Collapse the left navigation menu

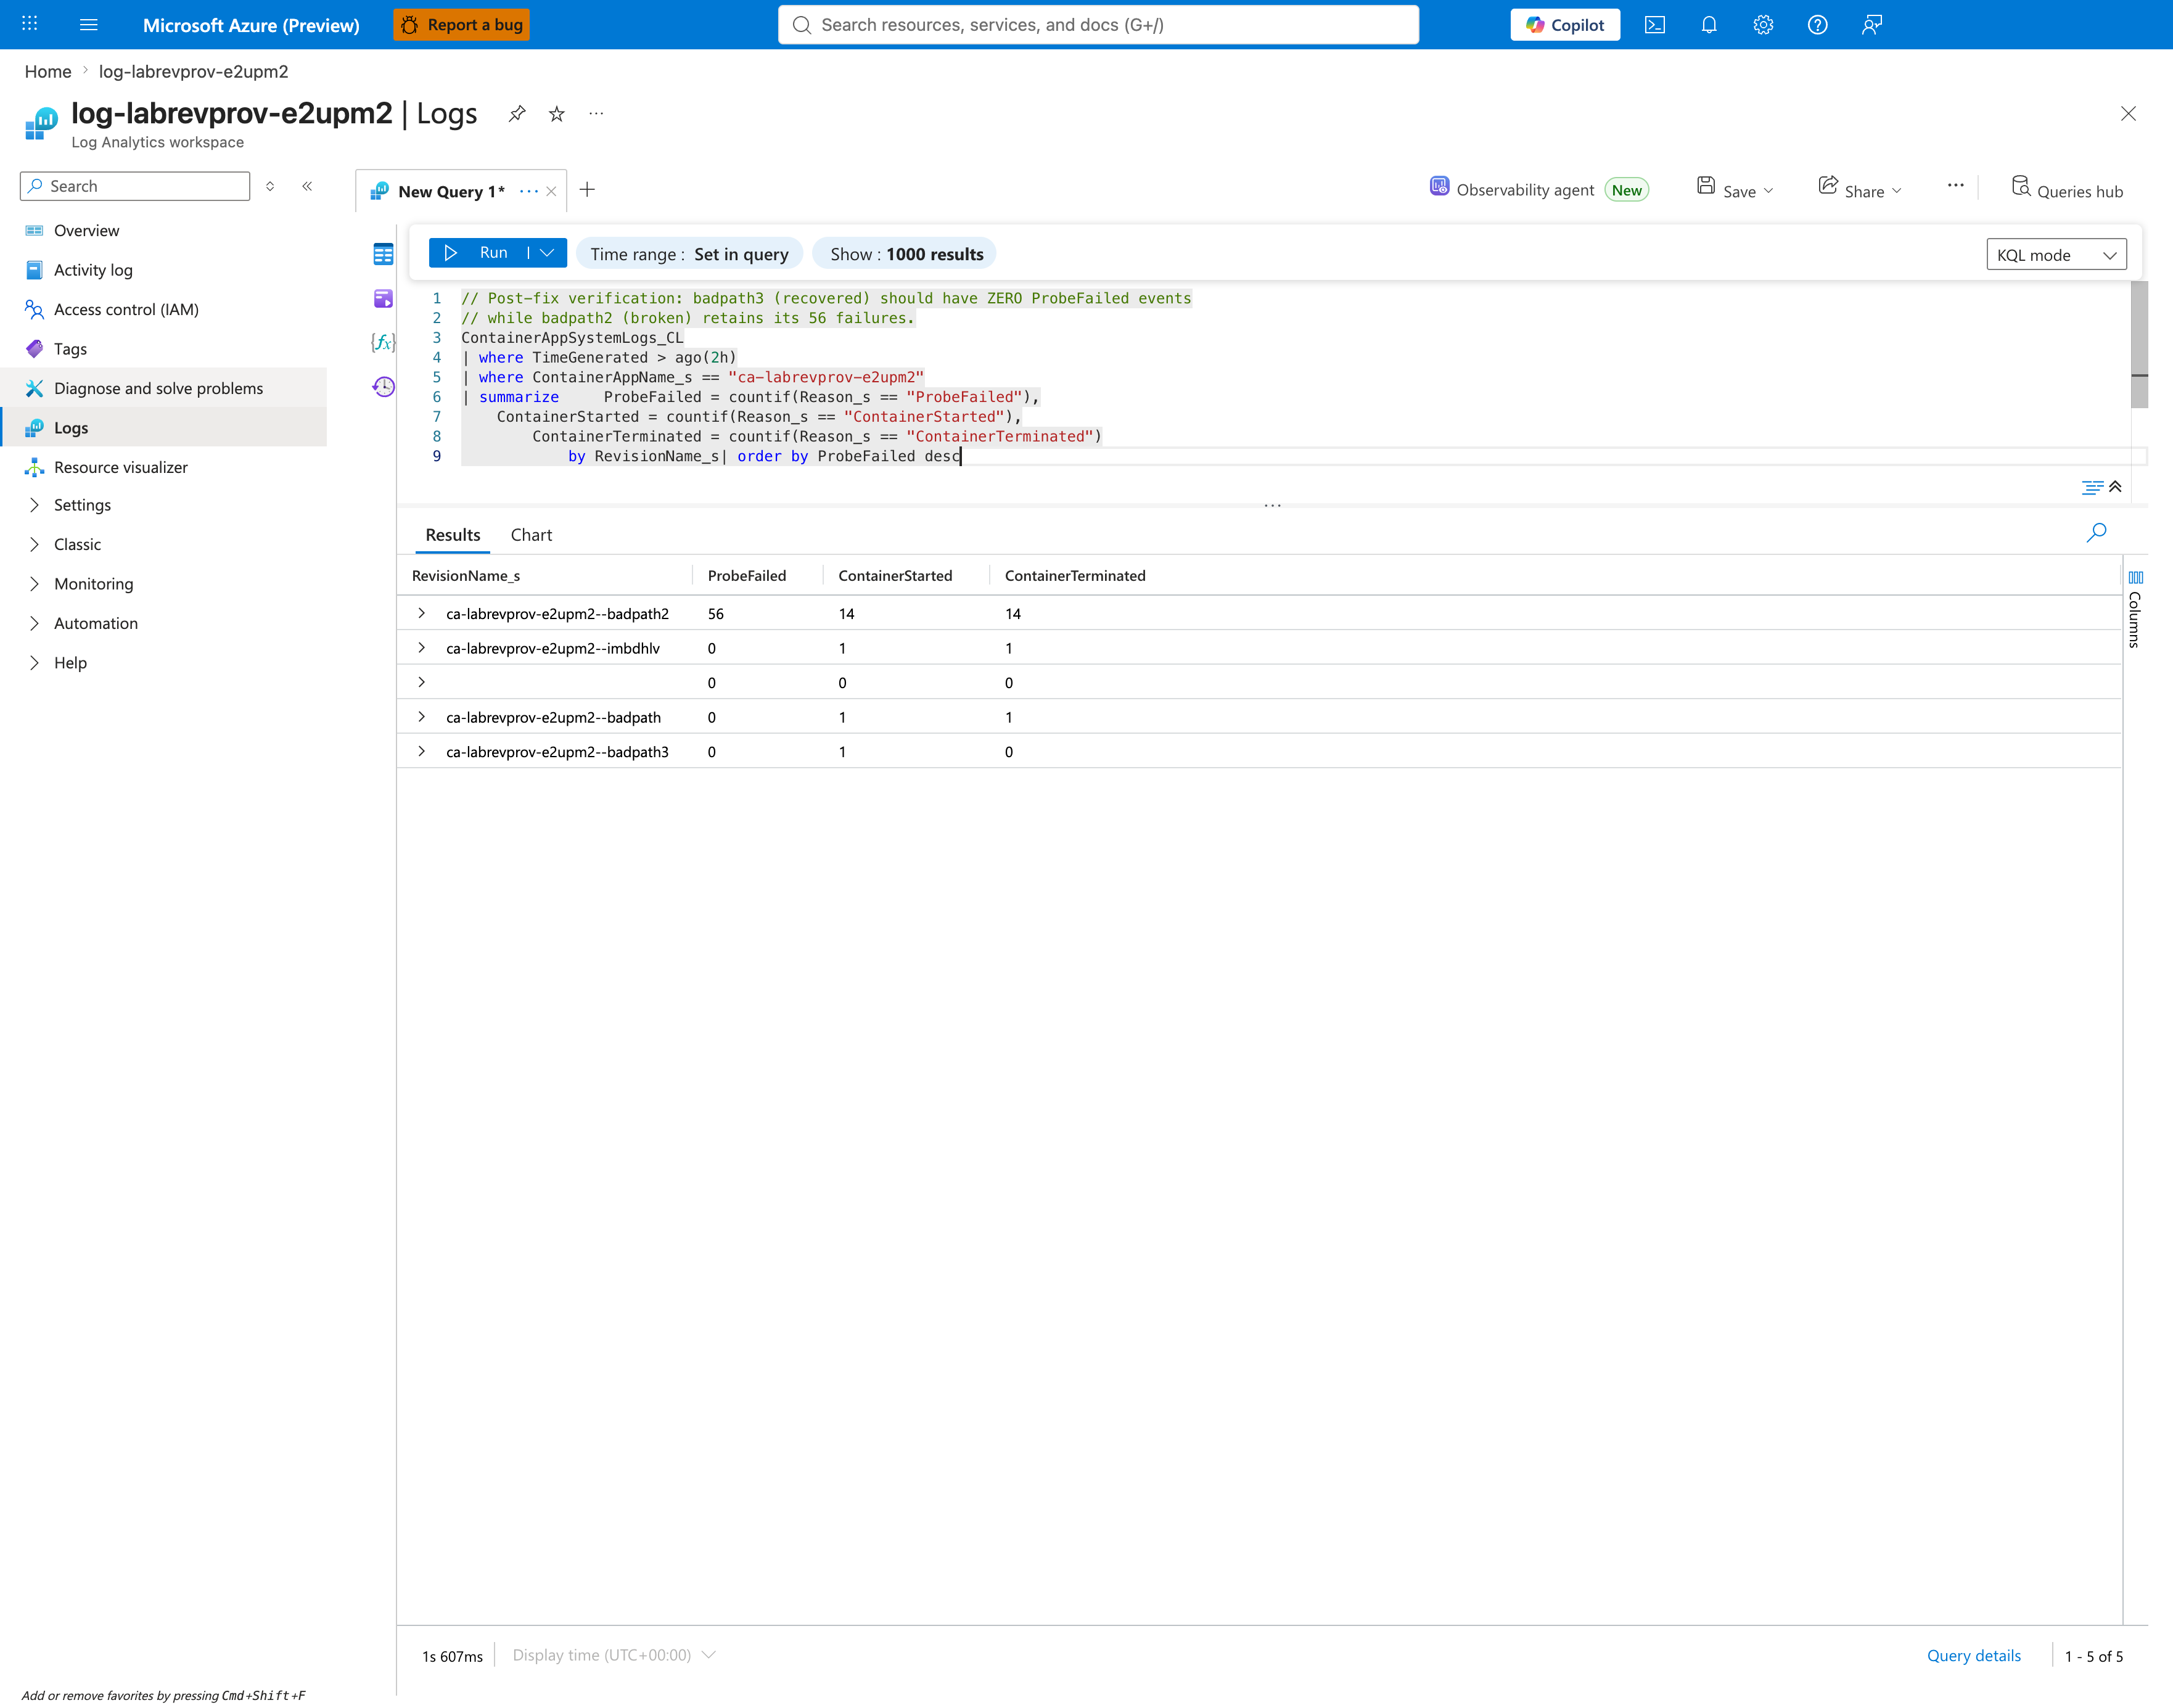tap(307, 186)
